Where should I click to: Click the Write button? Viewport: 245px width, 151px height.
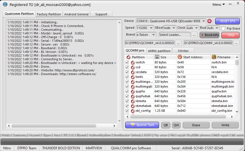pos(225,125)
